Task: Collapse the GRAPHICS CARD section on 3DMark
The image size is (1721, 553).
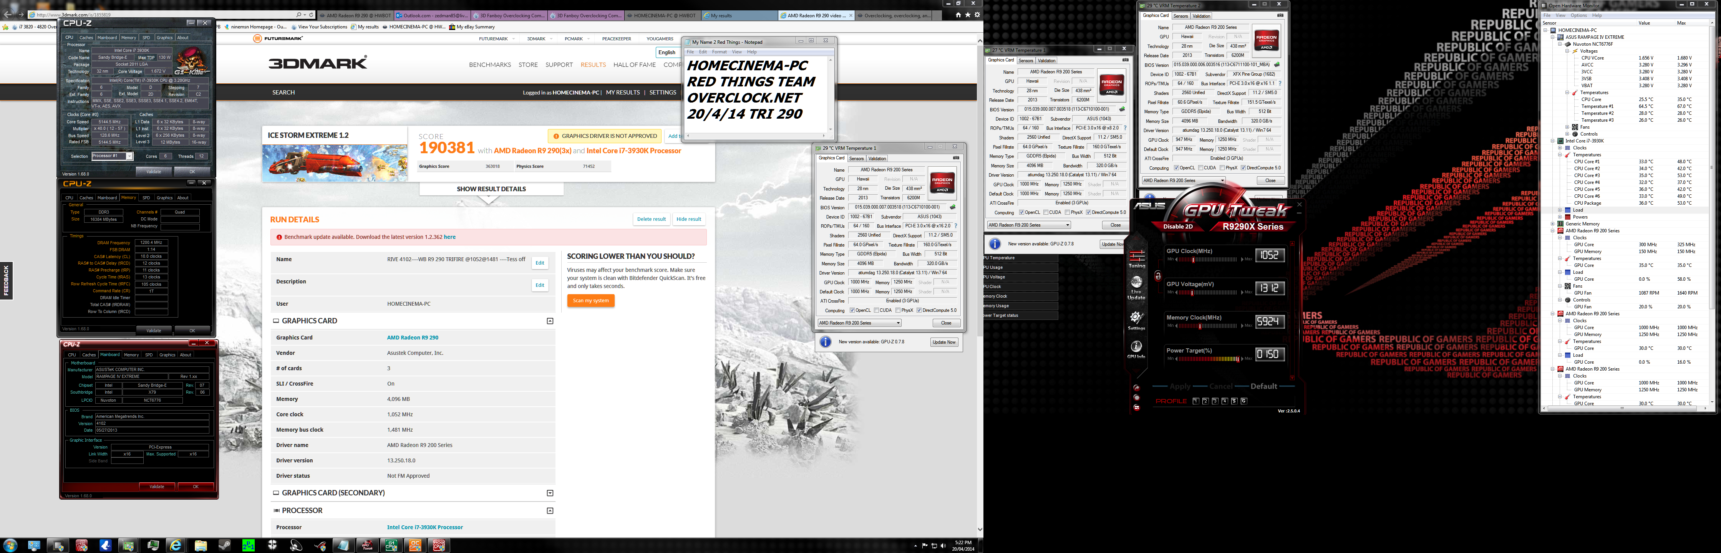Action: [x=550, y=321]
